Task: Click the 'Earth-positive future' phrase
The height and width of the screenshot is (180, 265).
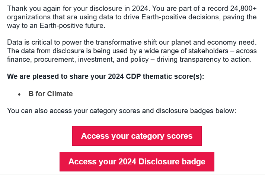Action: (x=72, y=26)
